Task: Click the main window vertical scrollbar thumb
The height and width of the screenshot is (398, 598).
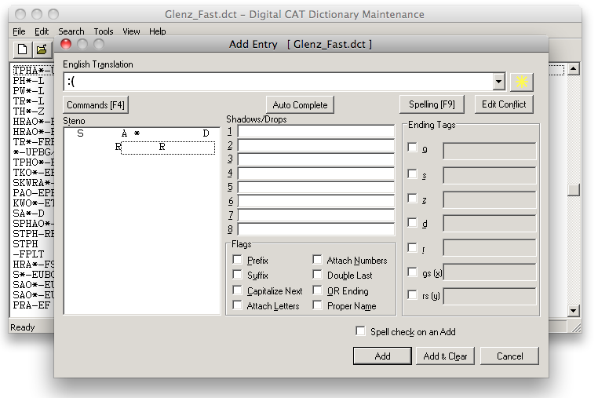Action: point(574,190)
